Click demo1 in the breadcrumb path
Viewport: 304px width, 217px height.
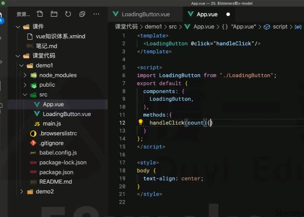coord(153,26)
